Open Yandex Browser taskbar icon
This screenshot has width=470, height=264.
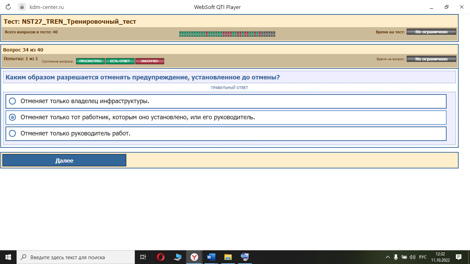click(x=194, y=257)
